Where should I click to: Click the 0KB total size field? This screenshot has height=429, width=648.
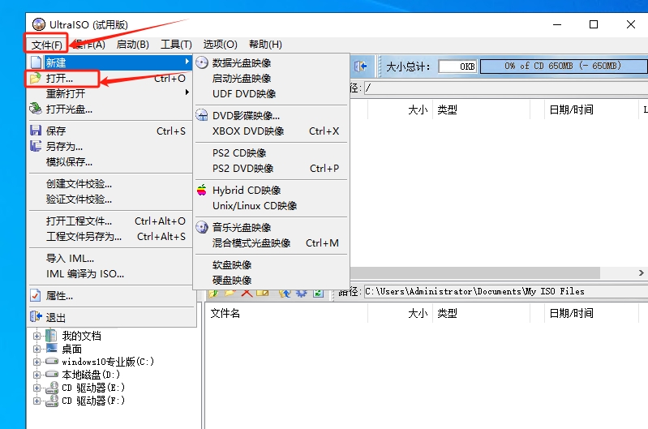tap(457, 66)
